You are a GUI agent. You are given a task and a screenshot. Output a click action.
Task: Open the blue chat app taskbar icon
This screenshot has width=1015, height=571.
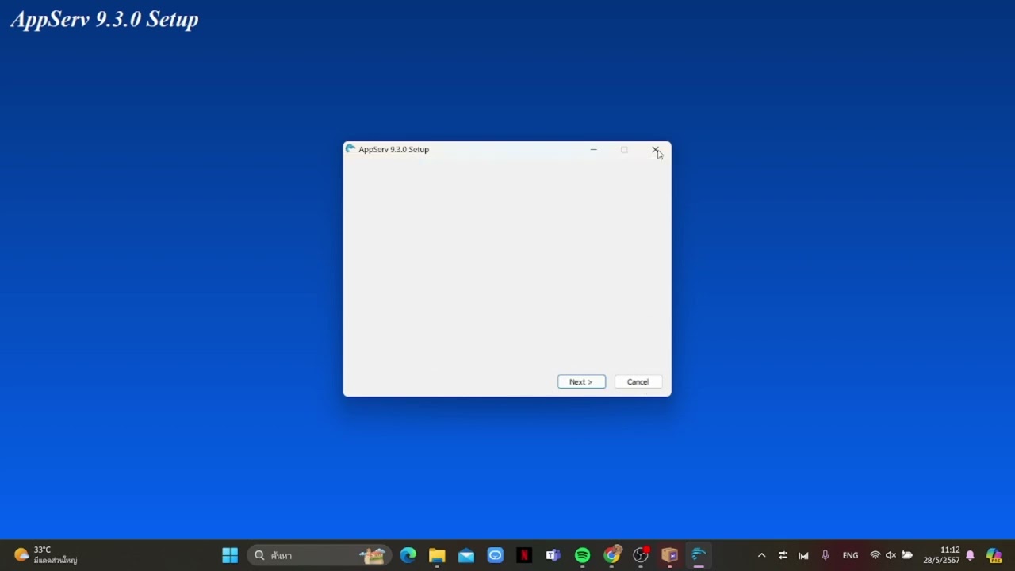pos(495,555)
